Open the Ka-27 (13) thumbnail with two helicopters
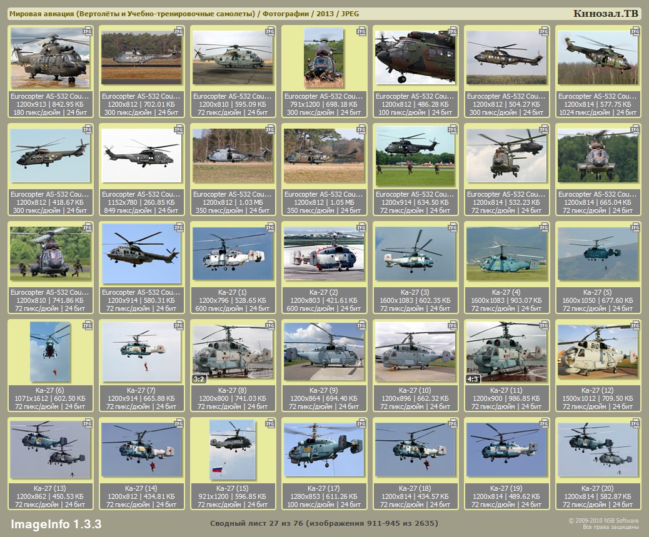Screen dimensions: 649x537 50,450
